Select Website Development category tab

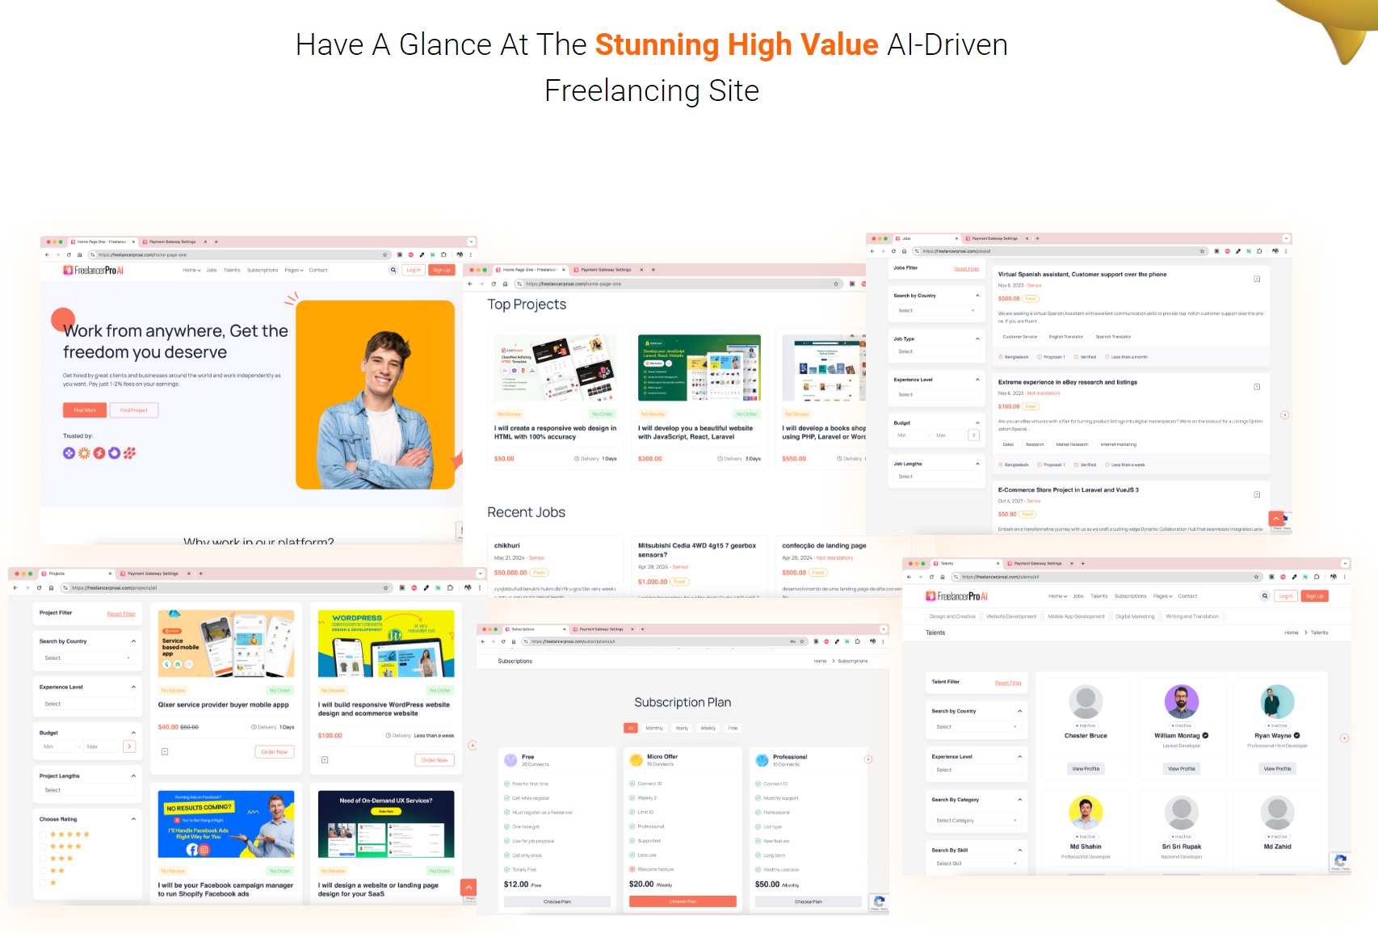tap(1011, 616)
